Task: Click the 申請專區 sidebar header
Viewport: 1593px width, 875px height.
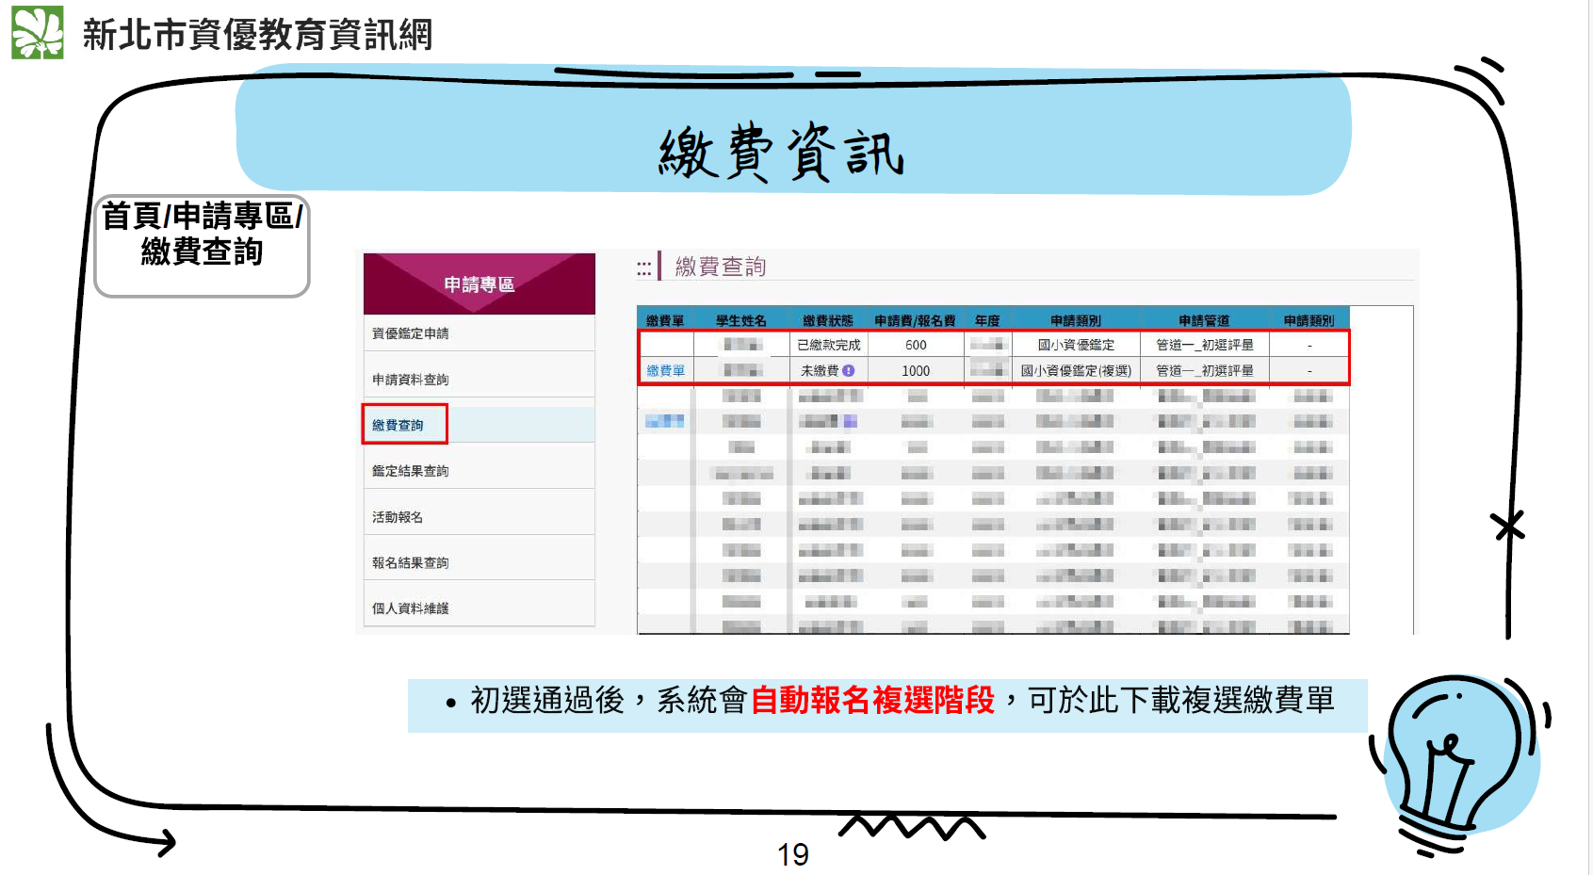Action: (x=479, y=284)
